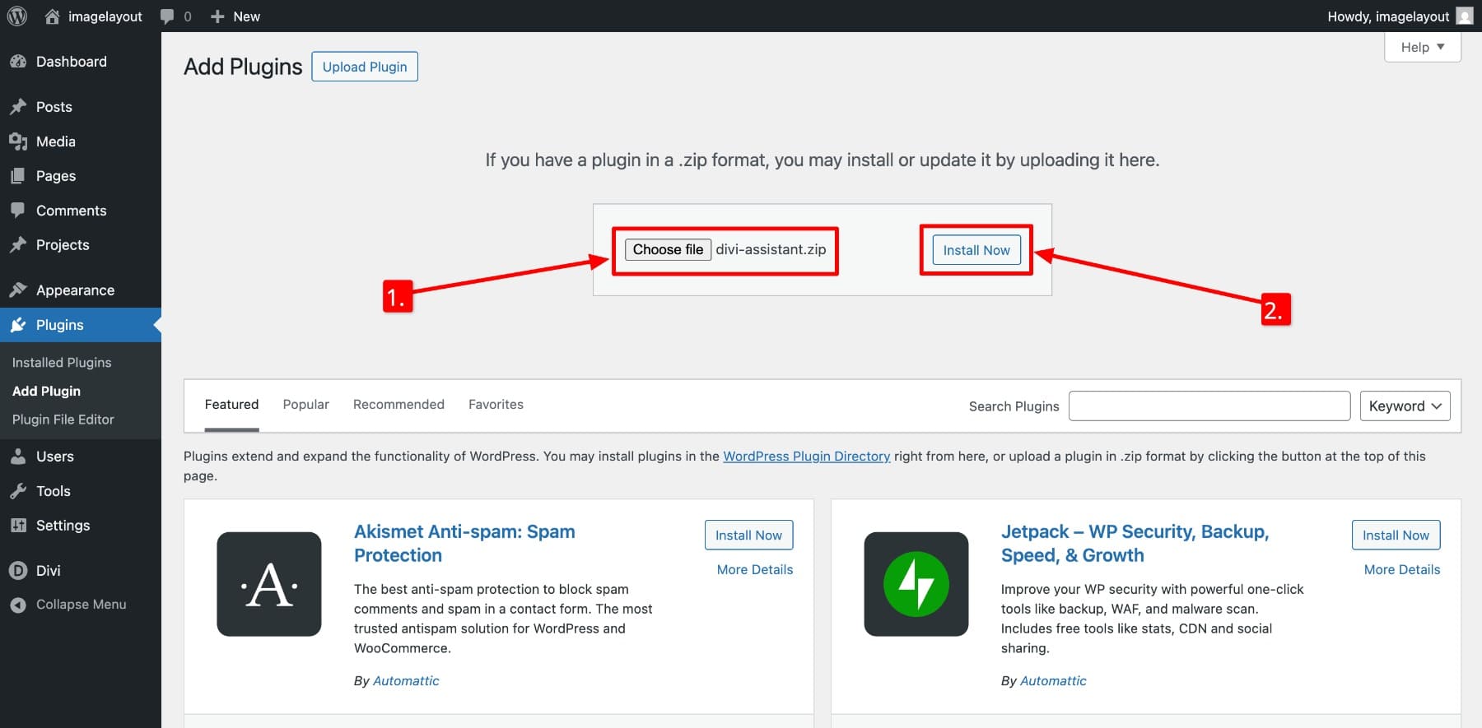This screenshot has height=728, width=1482.
Task: Switch to the Featured tab
Action: [231, 405]
